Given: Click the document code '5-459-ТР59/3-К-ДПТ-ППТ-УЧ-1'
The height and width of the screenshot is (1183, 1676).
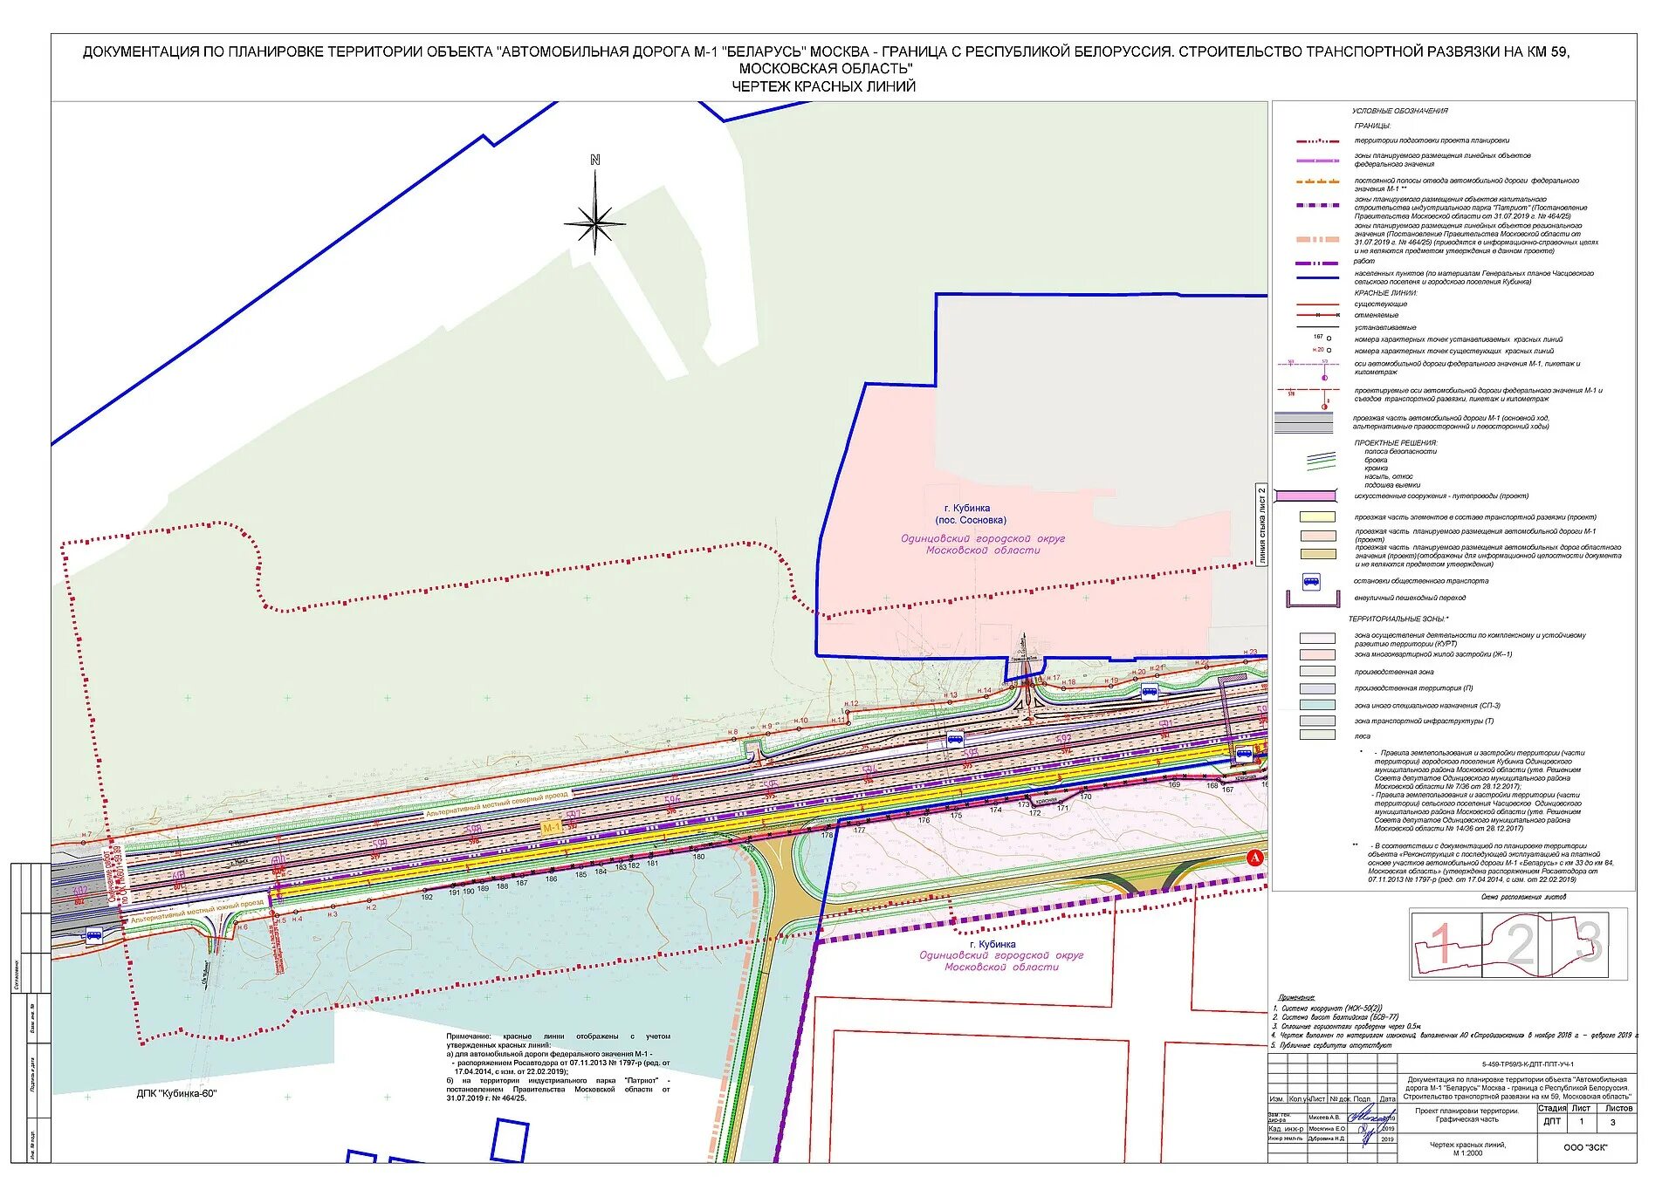Looking at the screenshot, I should [x=1528, y=1064].
